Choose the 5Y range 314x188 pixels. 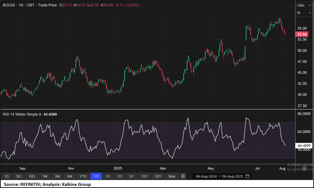pos(132,176)
